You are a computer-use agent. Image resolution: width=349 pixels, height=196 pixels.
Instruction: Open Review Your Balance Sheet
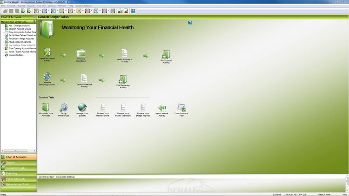[x=103, y=108]
